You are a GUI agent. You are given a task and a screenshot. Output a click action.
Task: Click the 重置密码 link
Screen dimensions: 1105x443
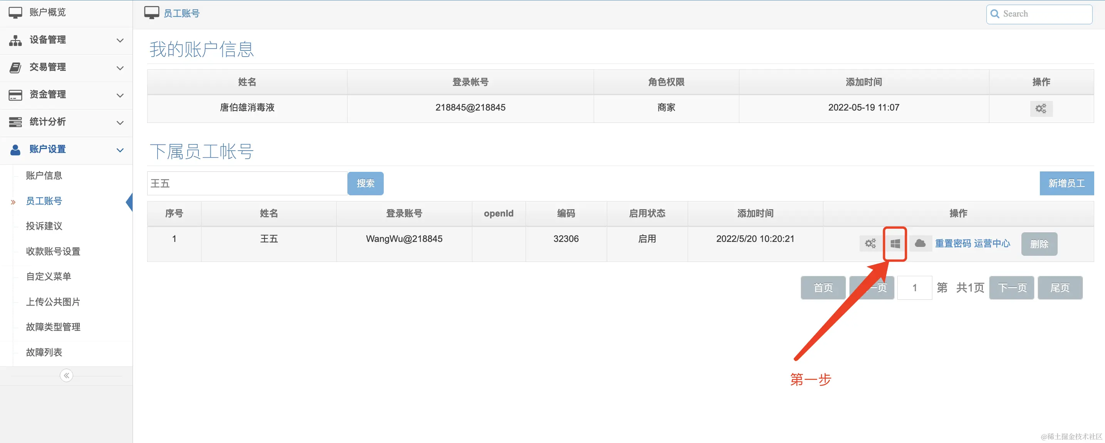click(953, 243)
